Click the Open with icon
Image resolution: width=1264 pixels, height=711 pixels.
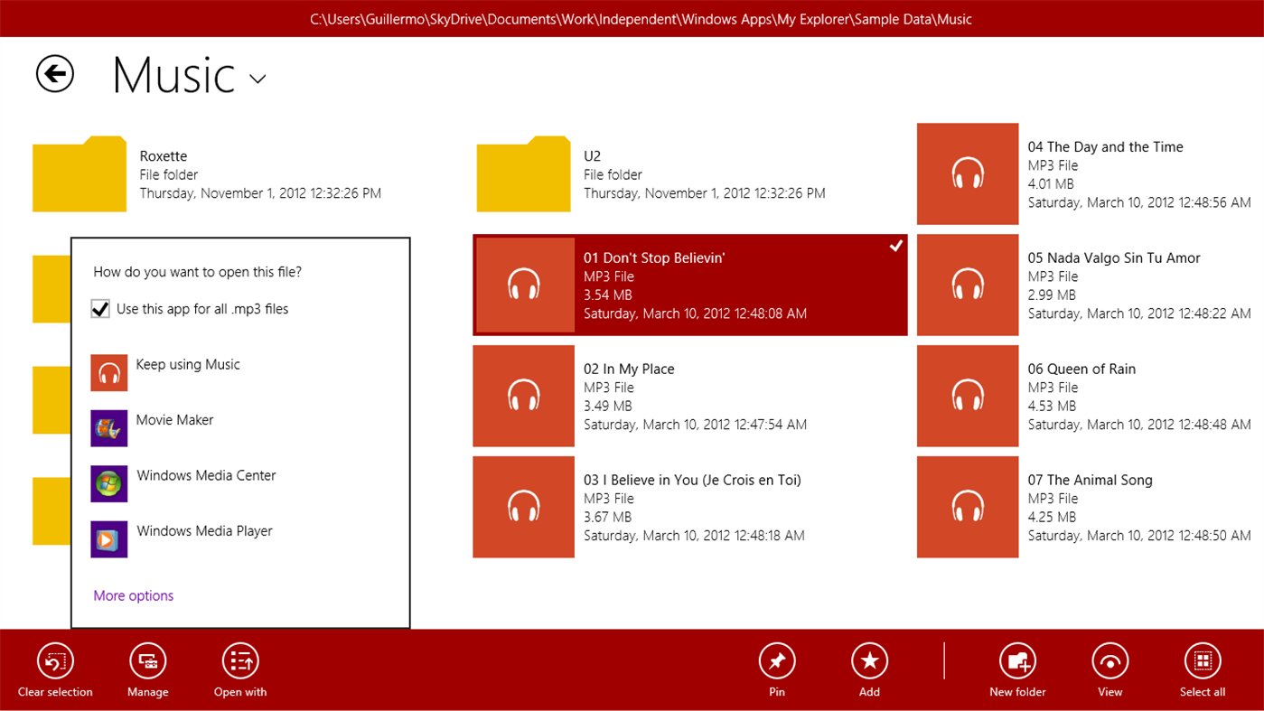point(239,660)
